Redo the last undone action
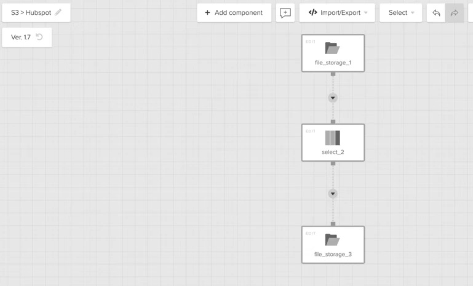Screen dimensions: 473x286 point(455,13)
